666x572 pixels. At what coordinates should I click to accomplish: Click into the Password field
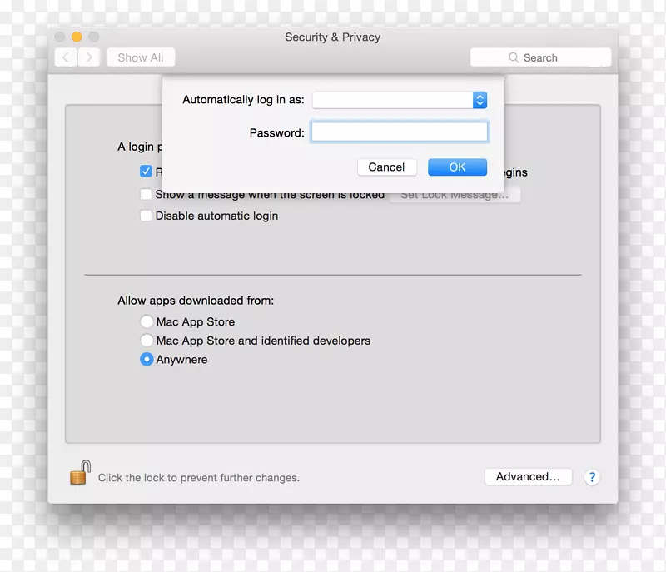point(399,132)
